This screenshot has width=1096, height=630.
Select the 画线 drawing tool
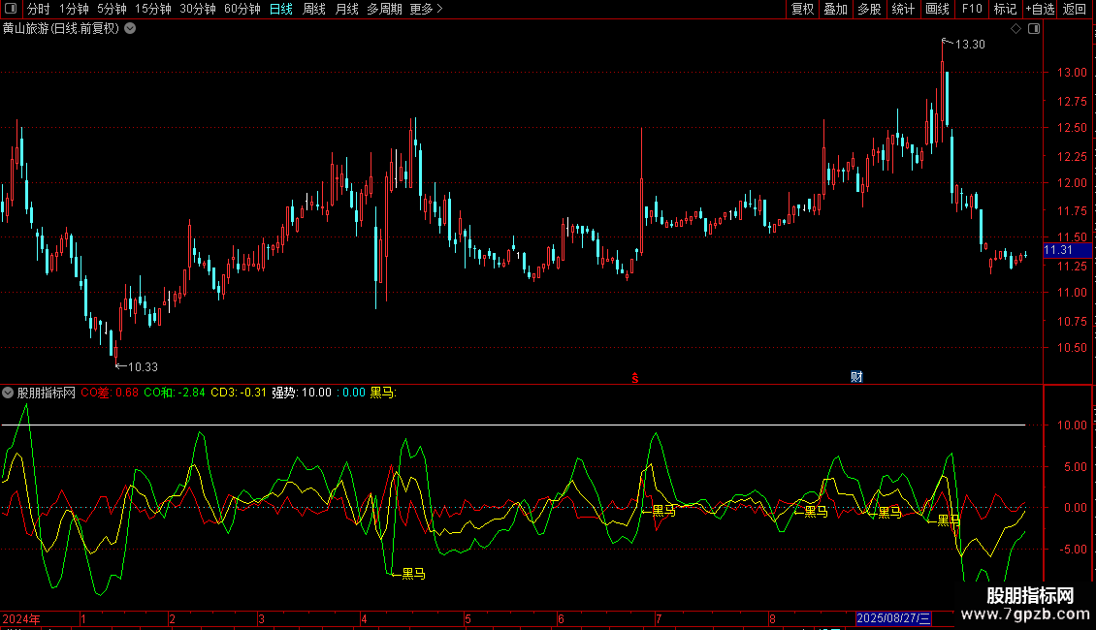point(937,10)
